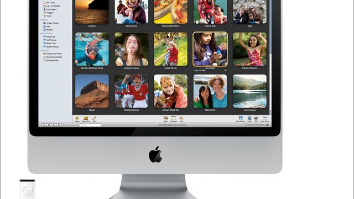Collapse the Projects section triangle
Image resolution: width=354 pixels, height=199 pixels.
(40, 50)
